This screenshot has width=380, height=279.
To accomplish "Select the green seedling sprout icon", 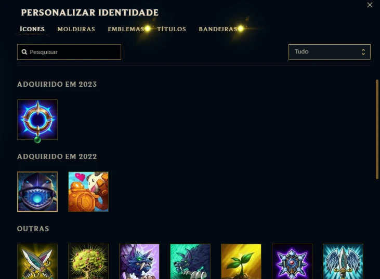I will pos(241,261).
